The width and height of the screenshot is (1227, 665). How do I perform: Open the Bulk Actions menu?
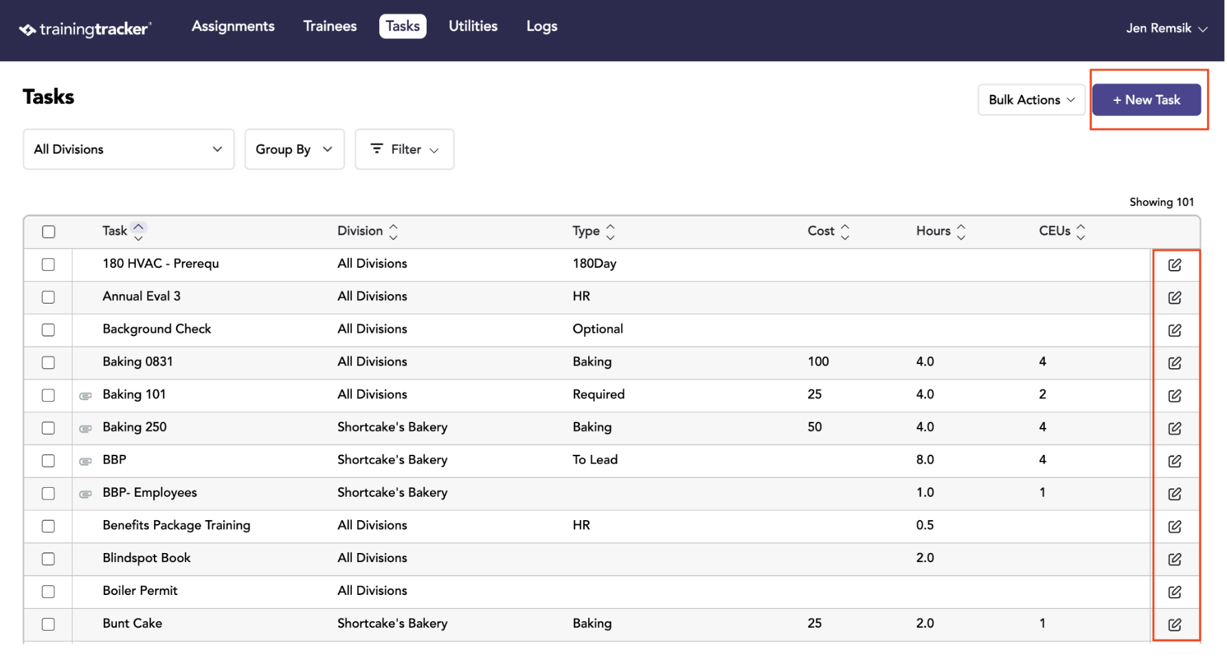coord(1031,100)
